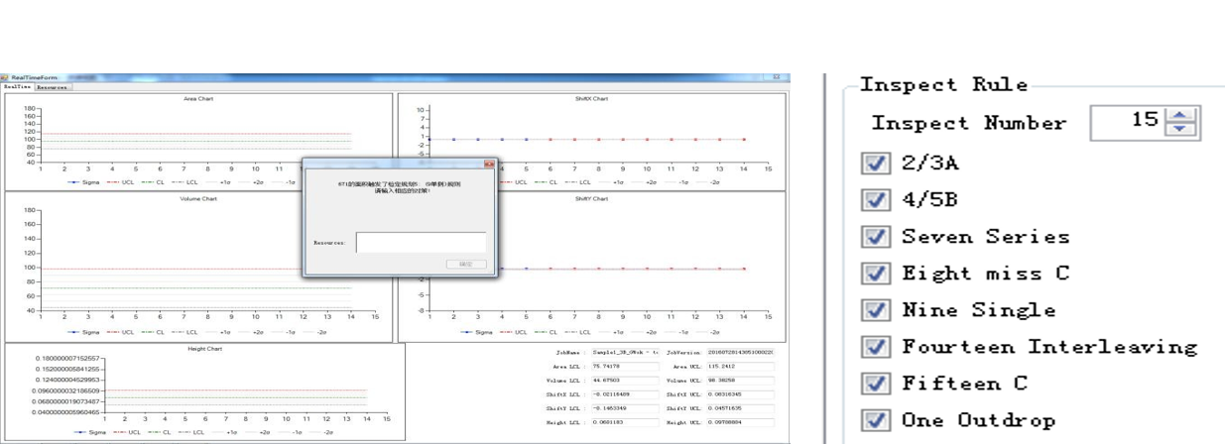Click the ShiftX LCL value field
This screenshot has width=1225, height=444.
coord(625,394)
